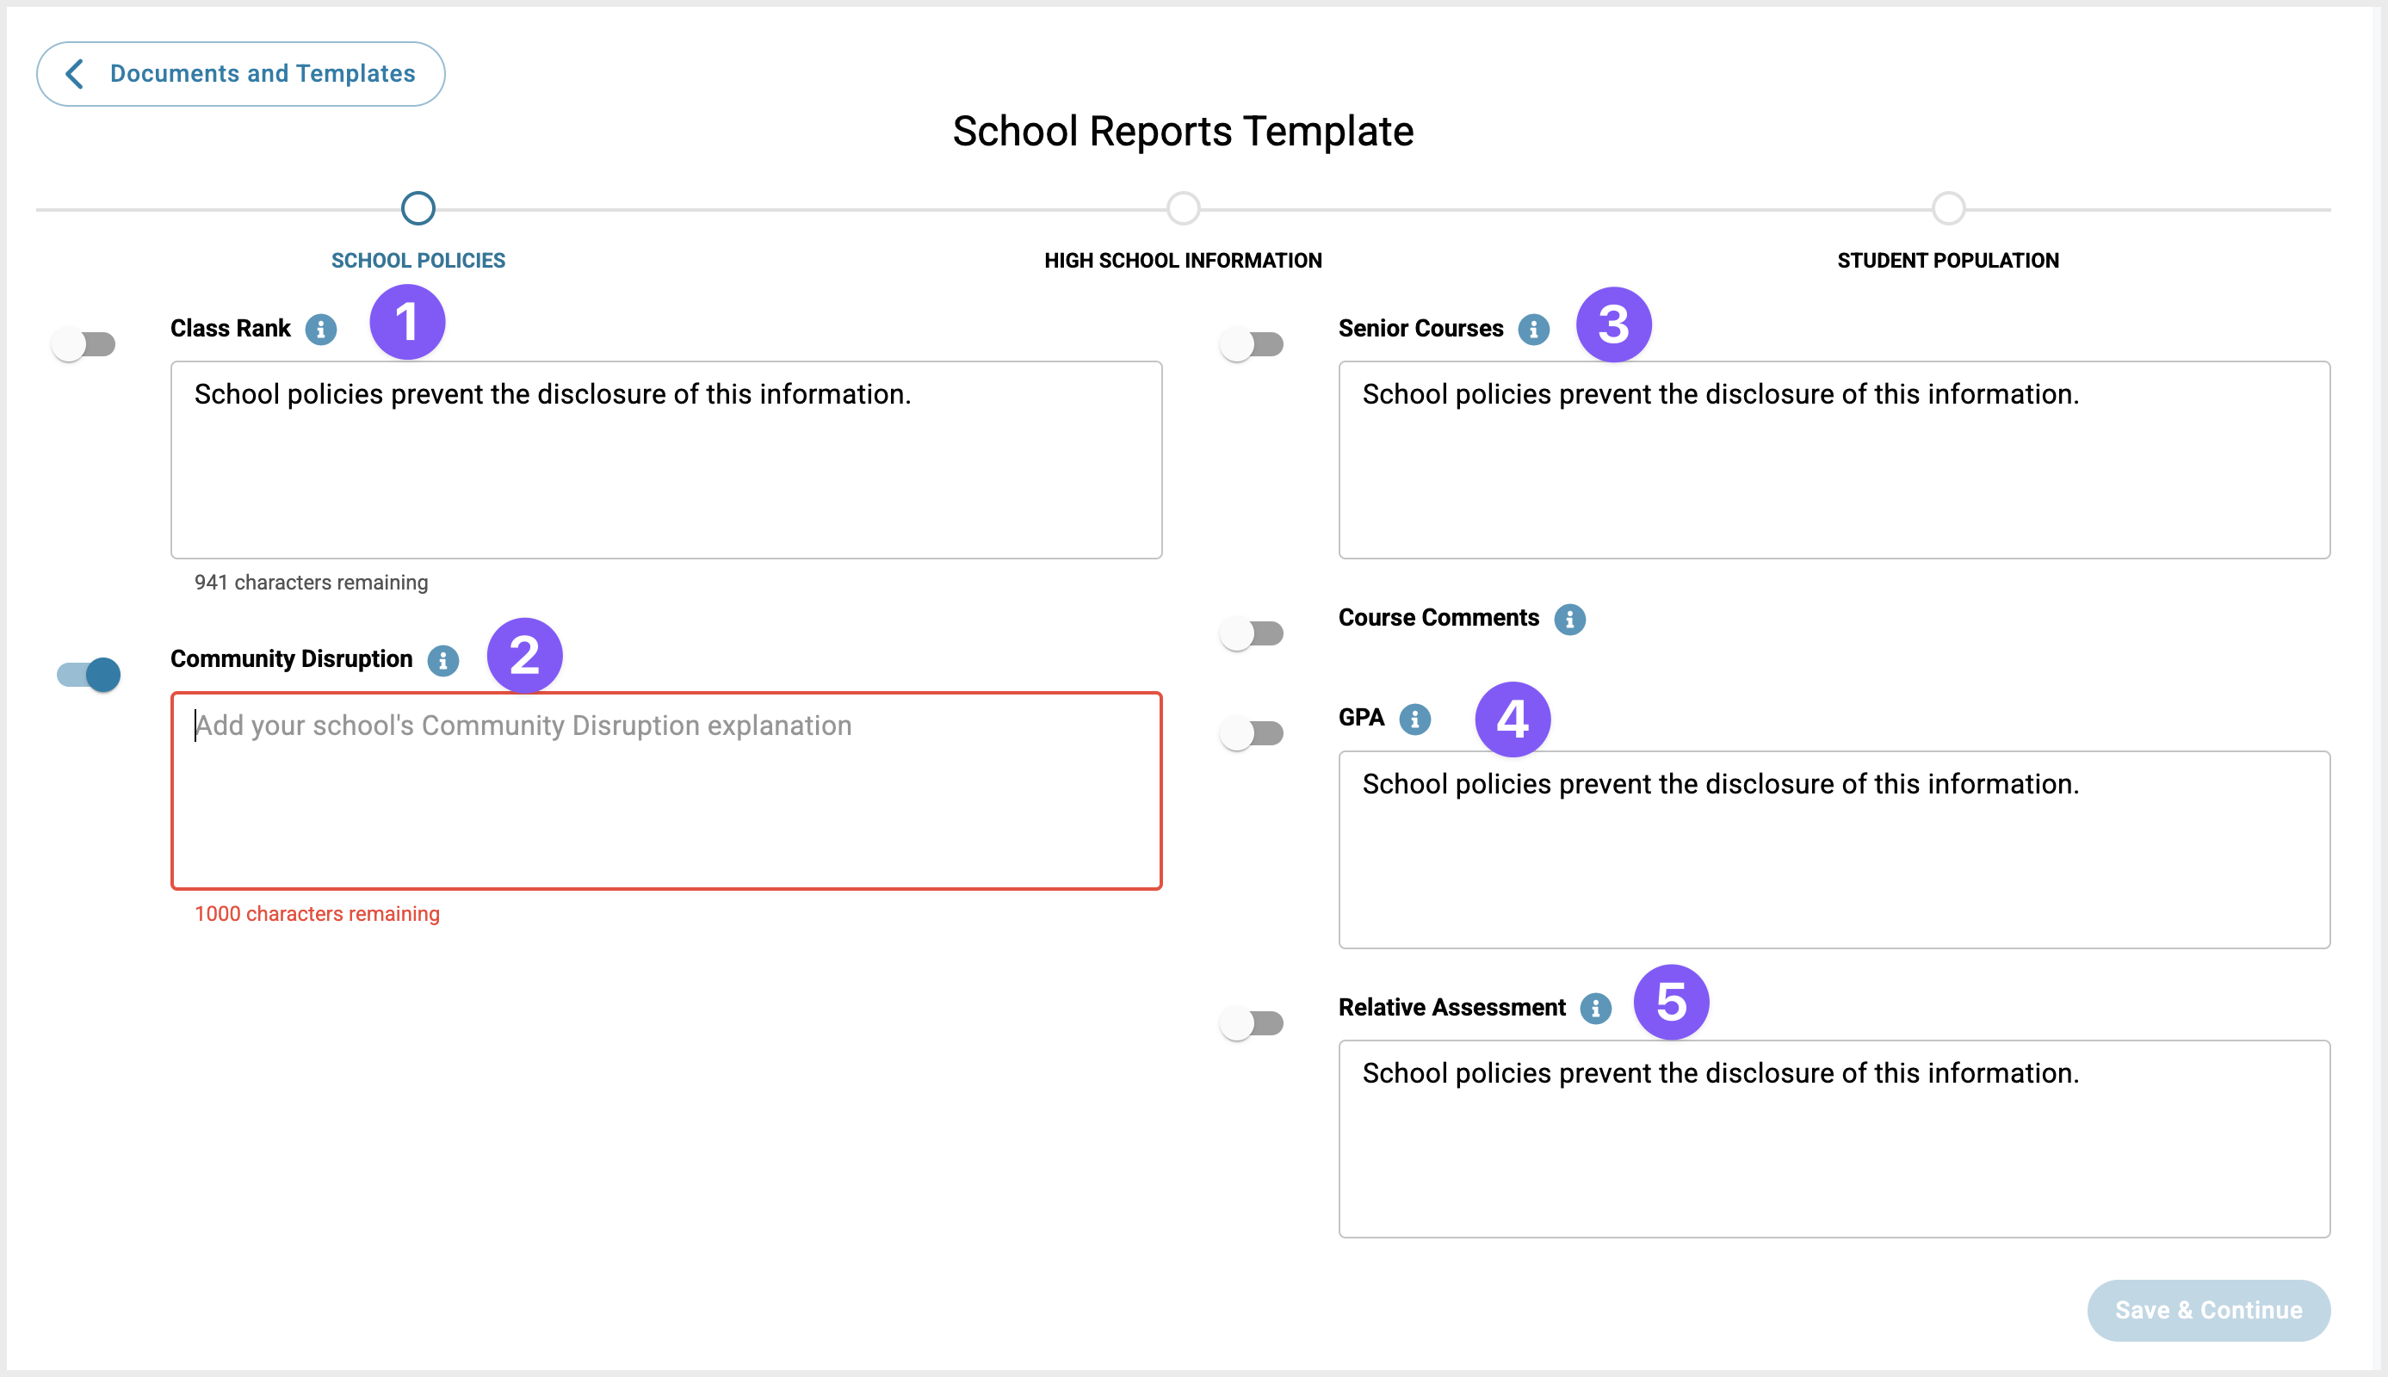Go to High School Information step circle
This screenshot has height=1377, width=2388.
pos(1183,208)
